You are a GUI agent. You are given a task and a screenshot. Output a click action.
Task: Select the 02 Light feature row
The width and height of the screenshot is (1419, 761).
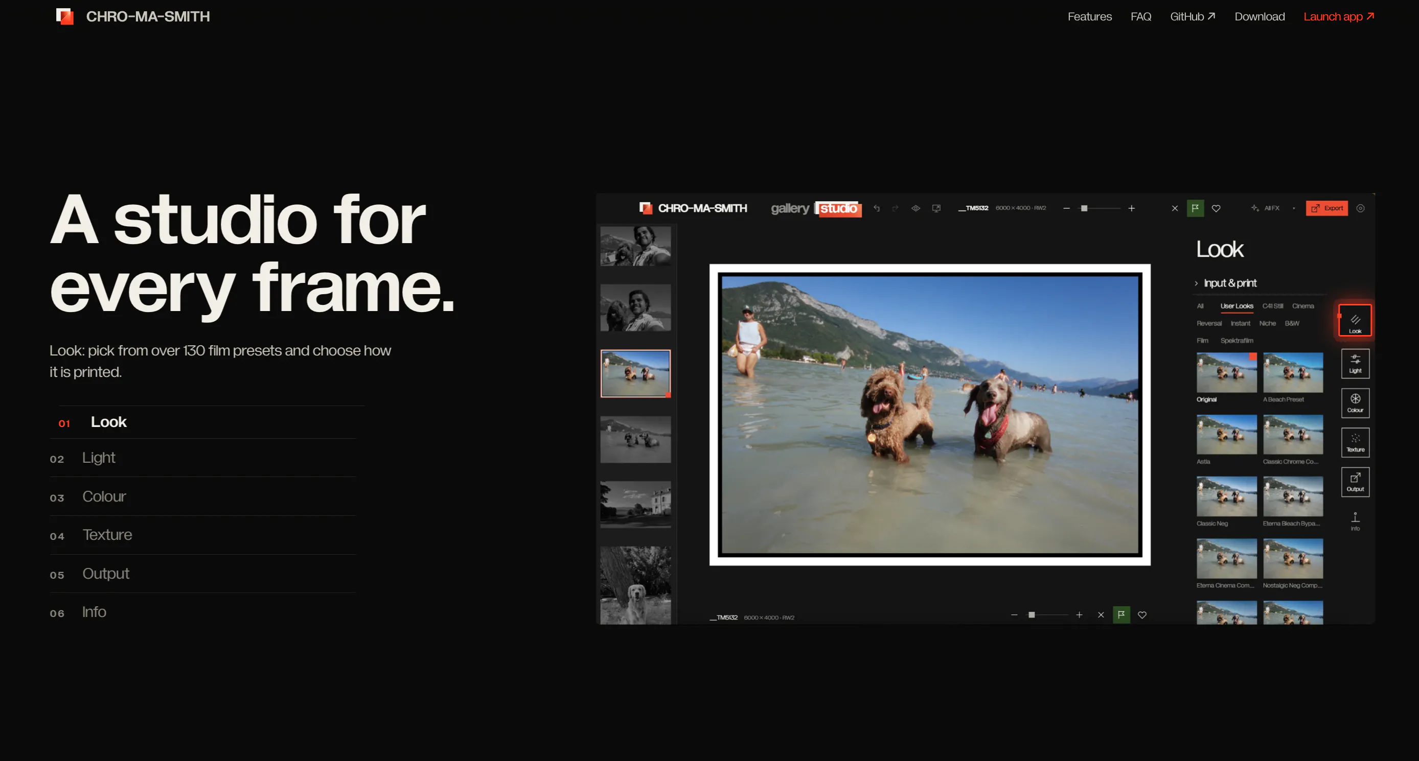[x=203, y=458]
